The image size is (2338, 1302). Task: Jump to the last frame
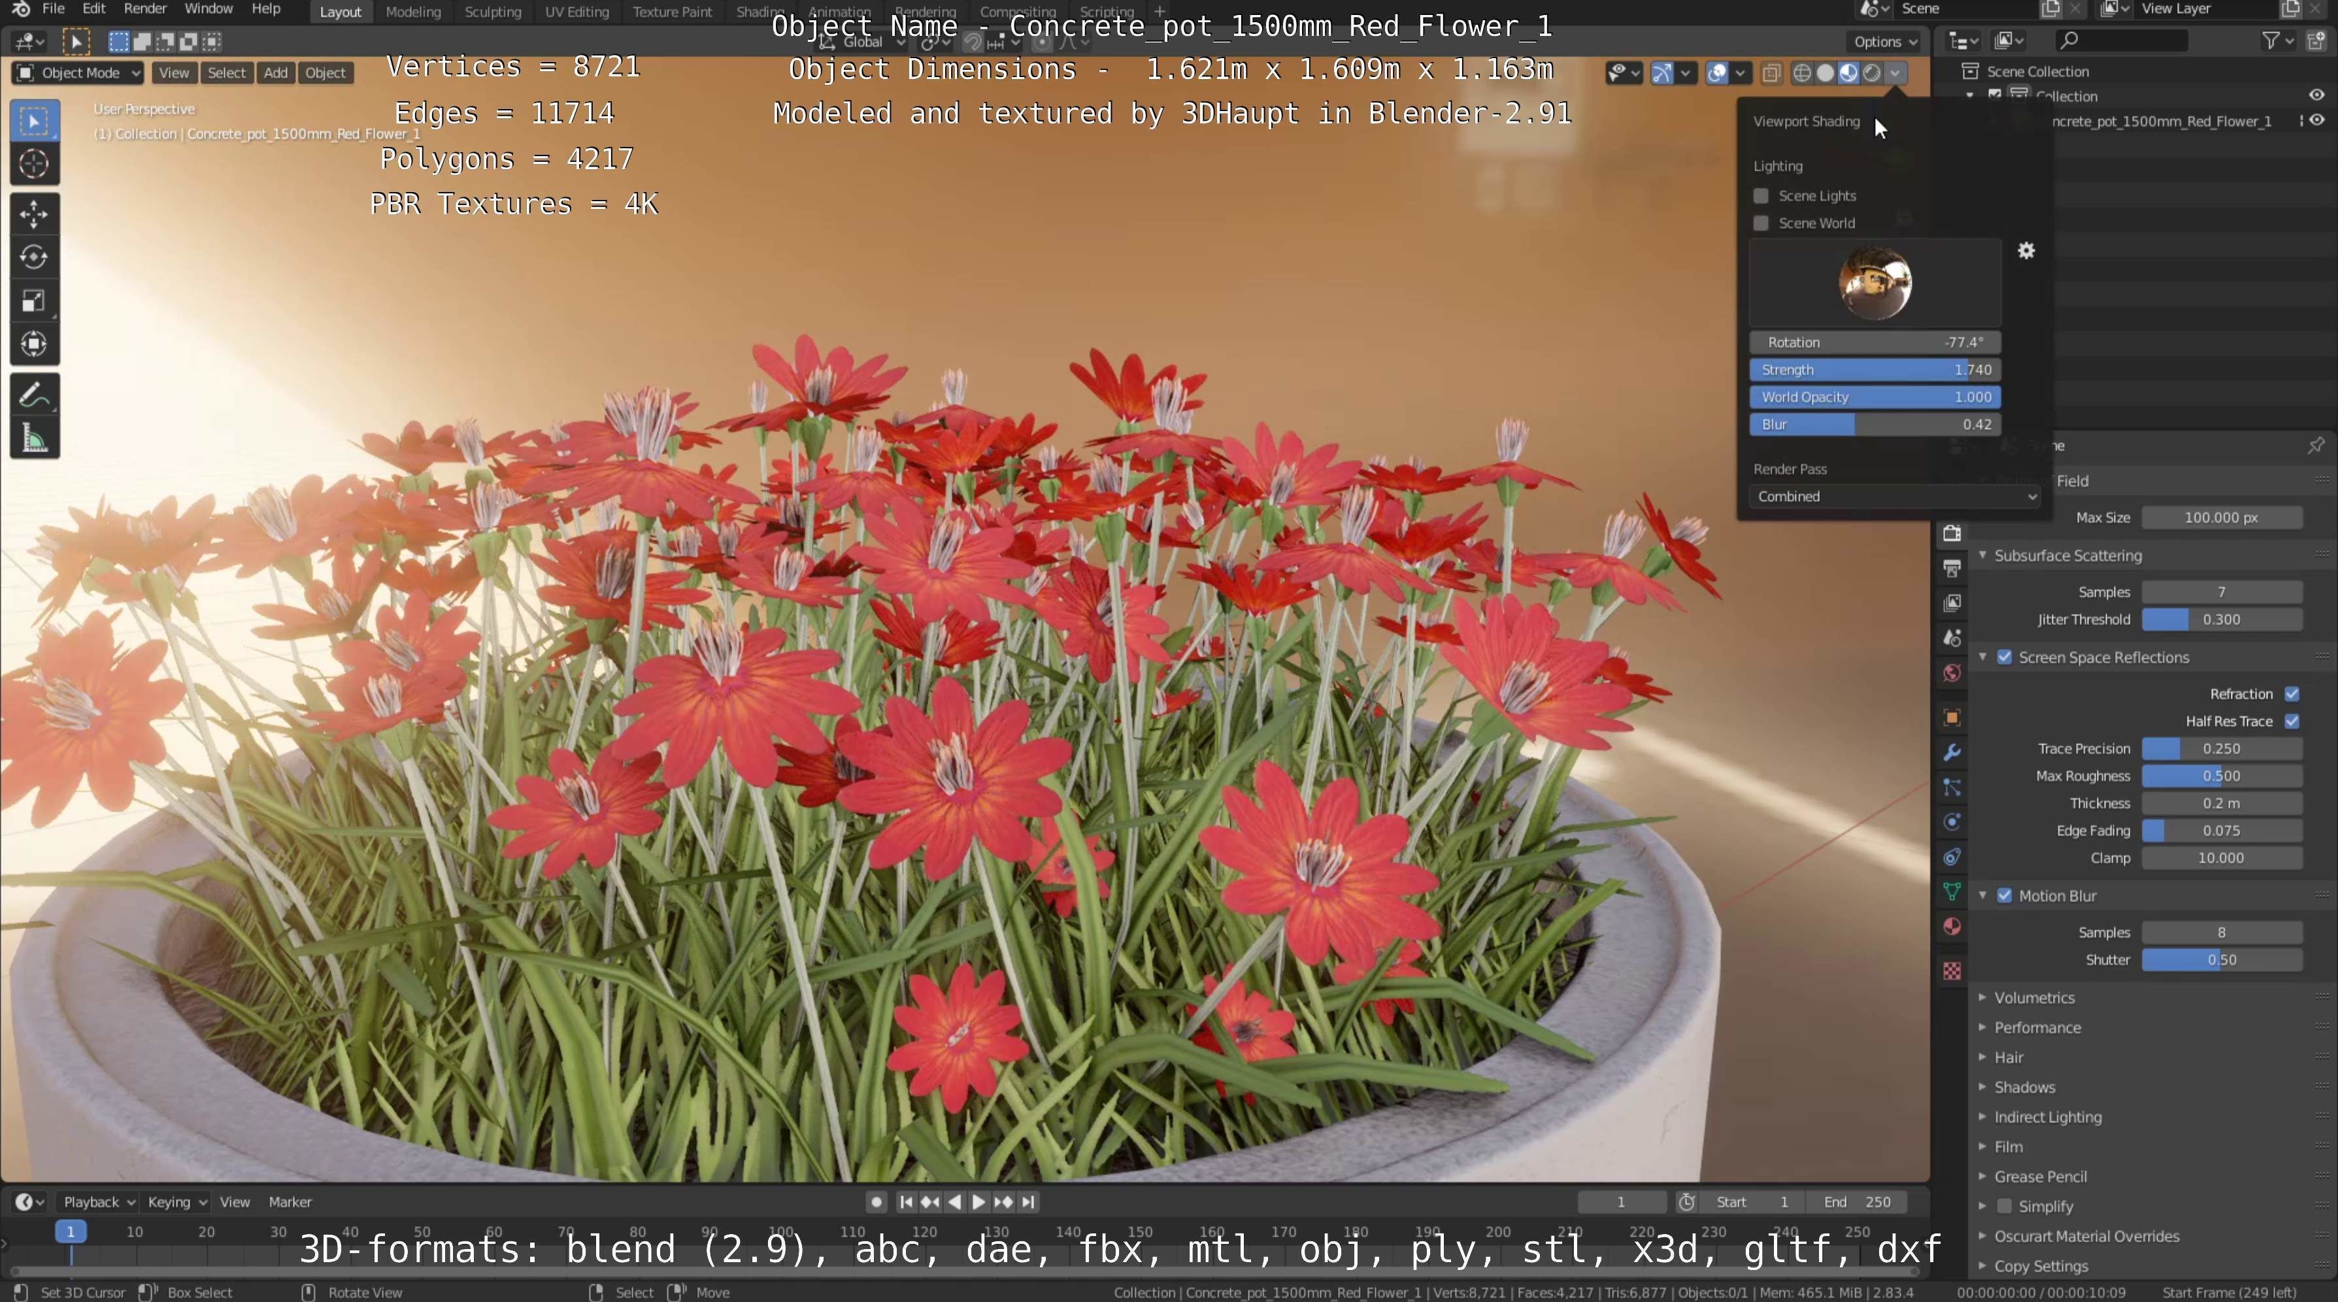point(1027,1202)
